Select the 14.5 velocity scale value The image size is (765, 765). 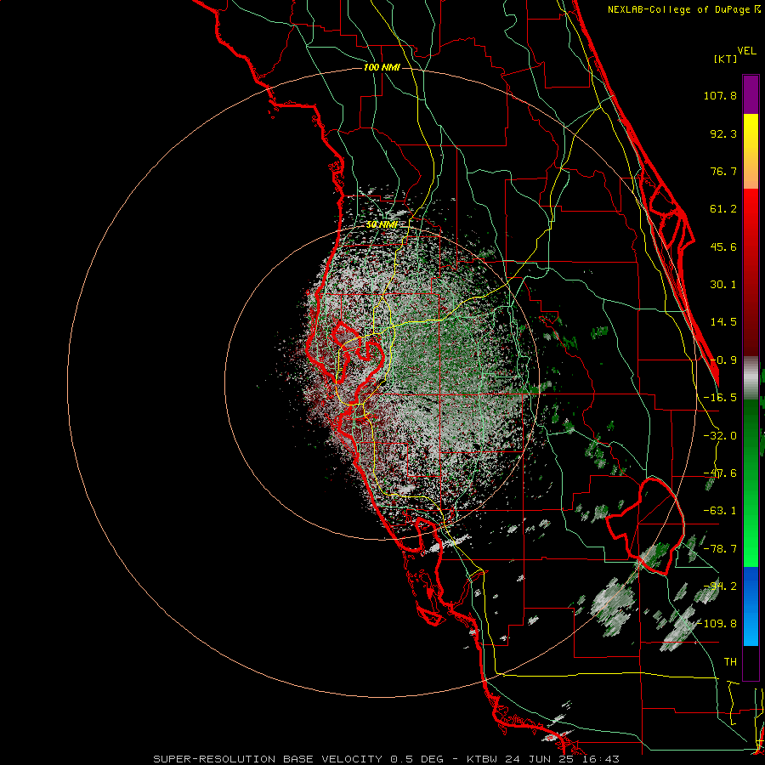[723, 322]
